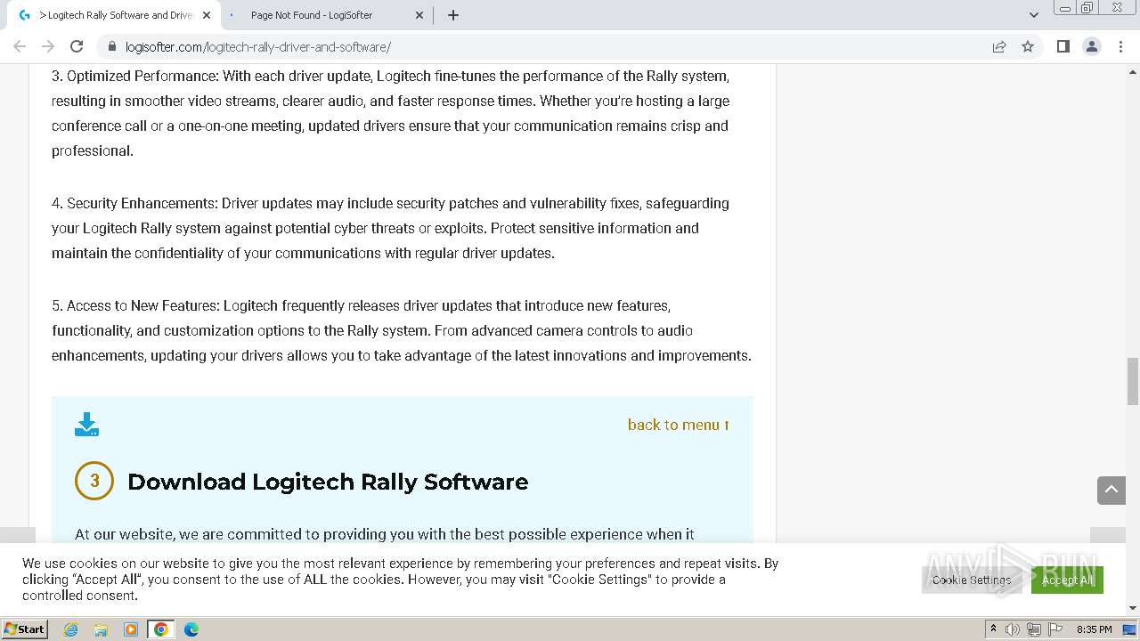
Task: Restore down the Chrome window
Action: coord(1087,8)
